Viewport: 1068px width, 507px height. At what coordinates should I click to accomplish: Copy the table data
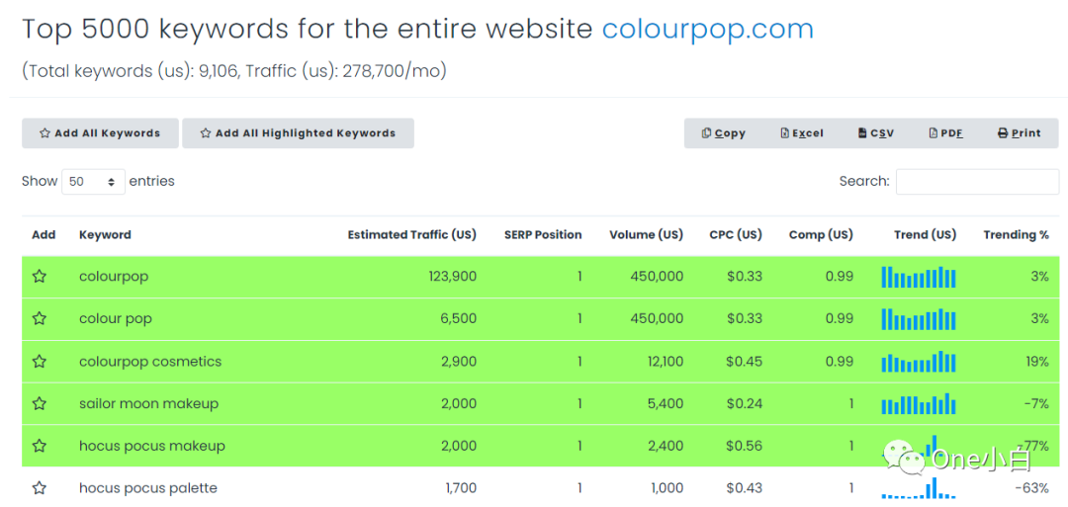point(723,133)
